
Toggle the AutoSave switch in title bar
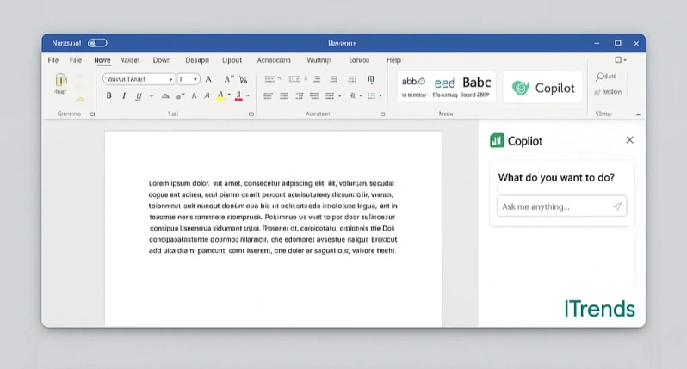97,43
